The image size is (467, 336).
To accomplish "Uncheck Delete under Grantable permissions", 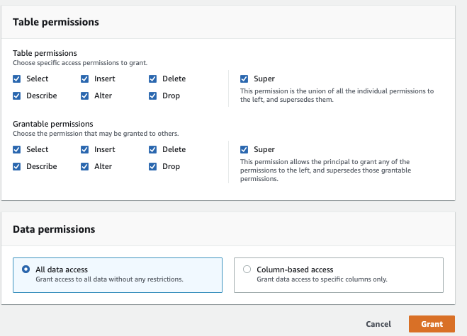I will click(x=153, y=149).
